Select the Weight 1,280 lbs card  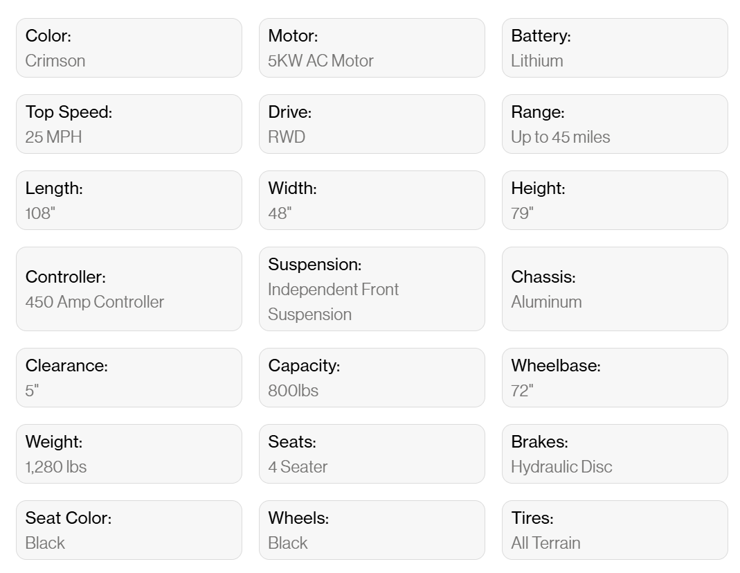[x=129, y=454]
